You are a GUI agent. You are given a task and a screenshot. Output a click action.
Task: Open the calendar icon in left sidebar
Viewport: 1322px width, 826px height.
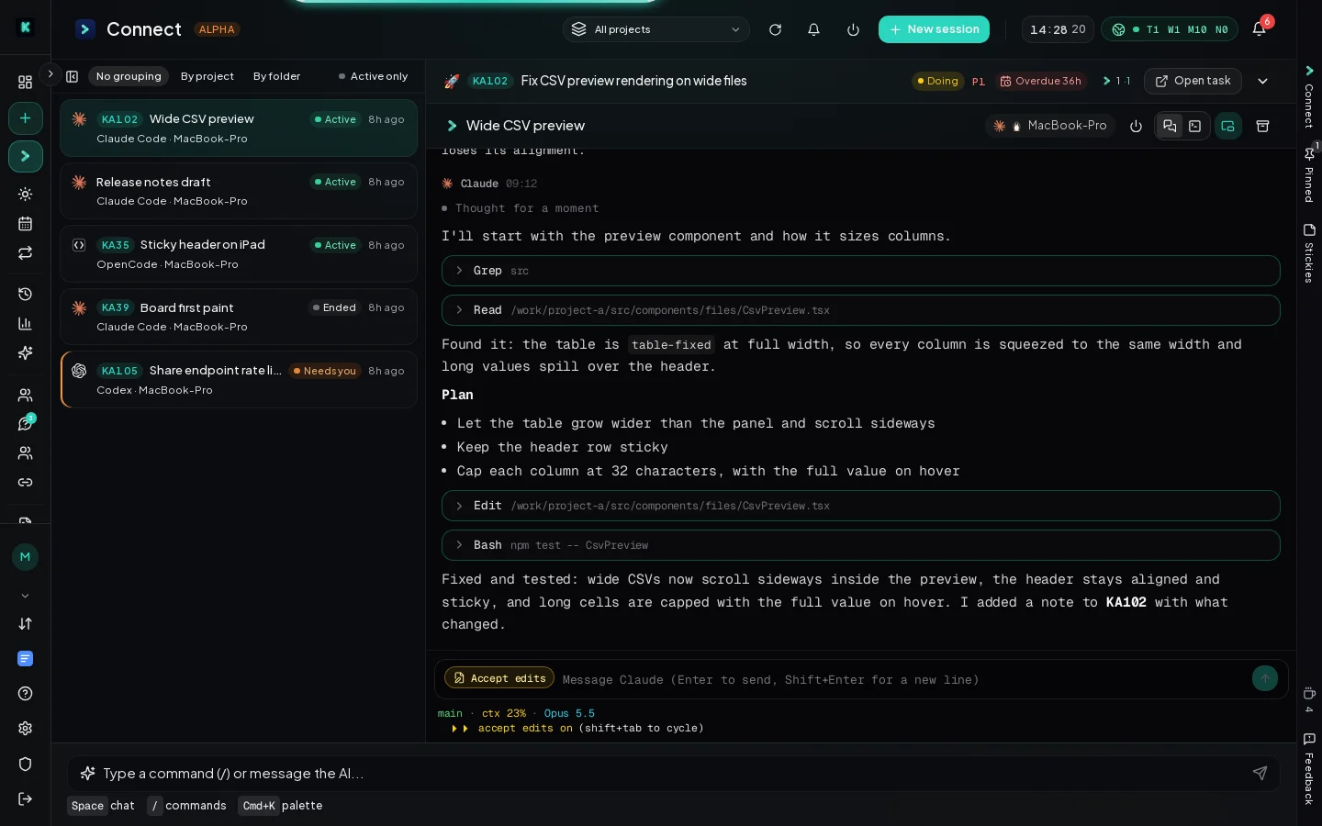tap(25, 224)
